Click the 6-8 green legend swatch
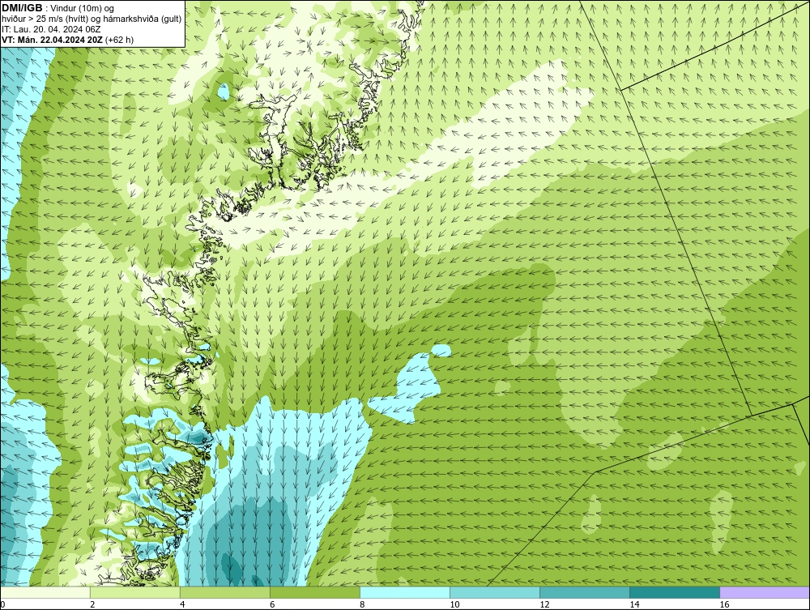Screen dimensions: 810x610 pos(315,592)
